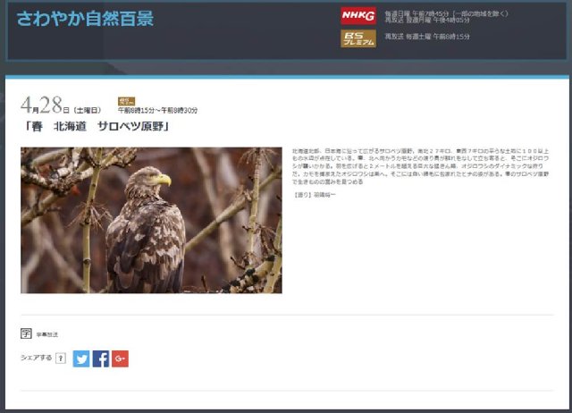Click the シェアする label

36,358
